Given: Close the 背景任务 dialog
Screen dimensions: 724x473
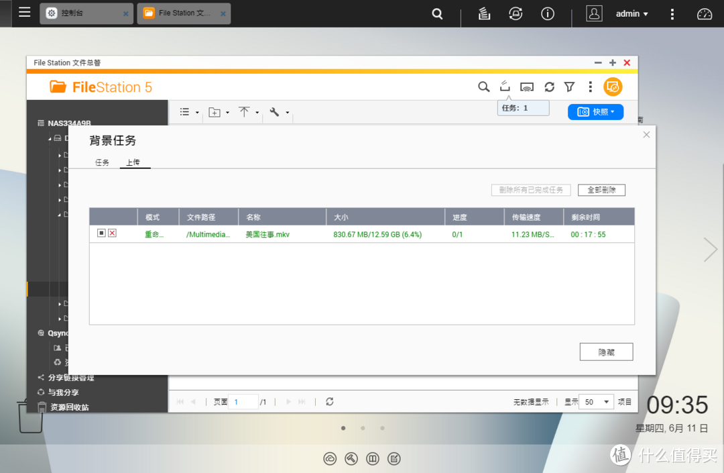Looking at the screenshot, I should point(646,134).
